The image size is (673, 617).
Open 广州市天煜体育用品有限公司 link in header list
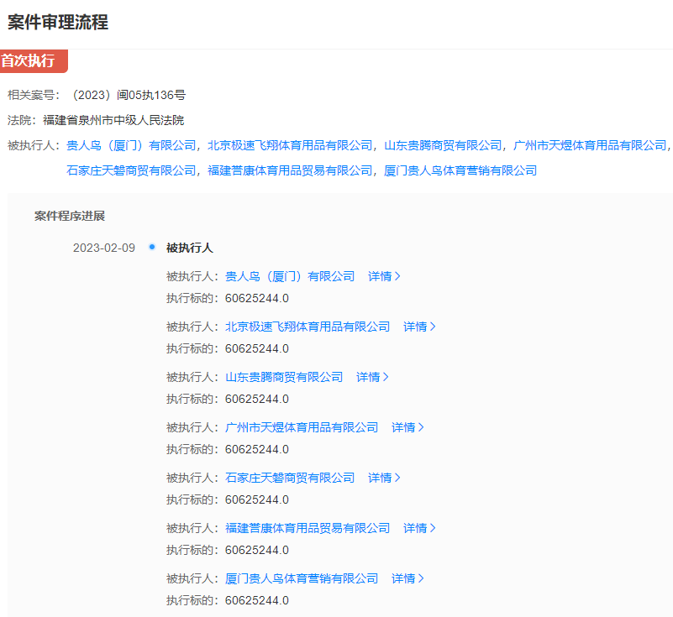click(590, 145)
